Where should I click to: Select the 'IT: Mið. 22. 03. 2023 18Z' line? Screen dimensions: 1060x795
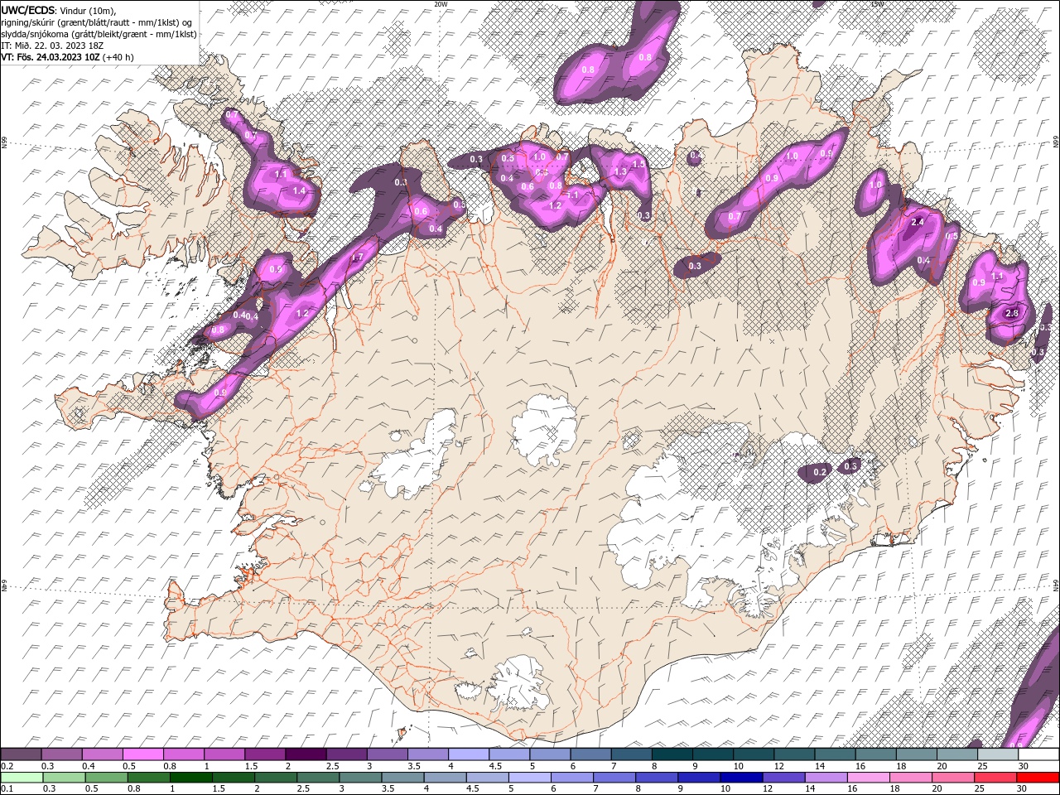(53, 46)
